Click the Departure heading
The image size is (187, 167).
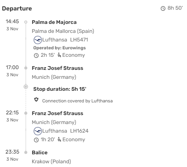click(x=17, y=9)
